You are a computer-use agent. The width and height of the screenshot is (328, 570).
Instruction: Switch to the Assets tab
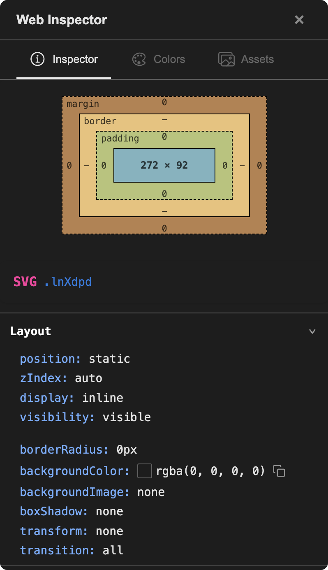pos(257,59)
